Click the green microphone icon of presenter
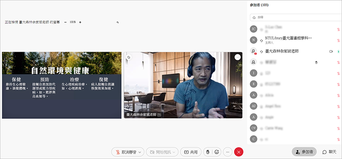The image size is (342, 159). pos(338,51)
